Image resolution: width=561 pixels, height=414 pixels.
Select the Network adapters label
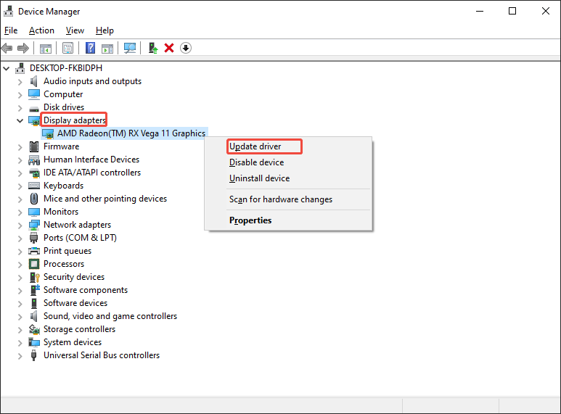(77, 225)
